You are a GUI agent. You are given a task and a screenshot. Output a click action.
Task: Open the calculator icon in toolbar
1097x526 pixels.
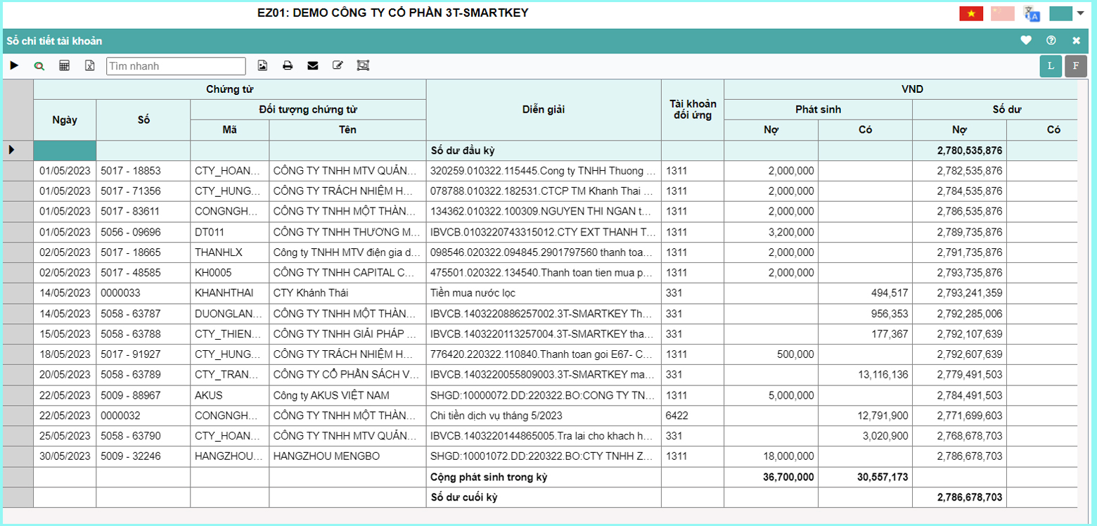64,65
